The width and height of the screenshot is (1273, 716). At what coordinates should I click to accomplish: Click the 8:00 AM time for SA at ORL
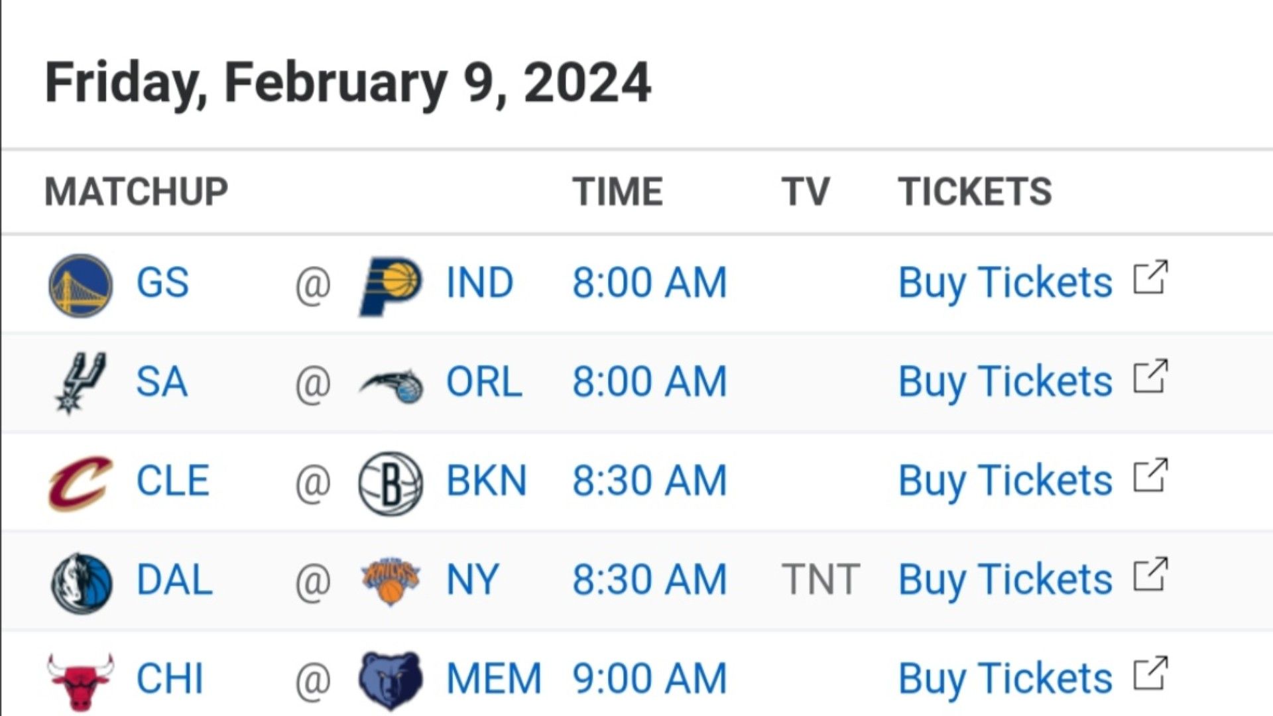coord(650,382)
